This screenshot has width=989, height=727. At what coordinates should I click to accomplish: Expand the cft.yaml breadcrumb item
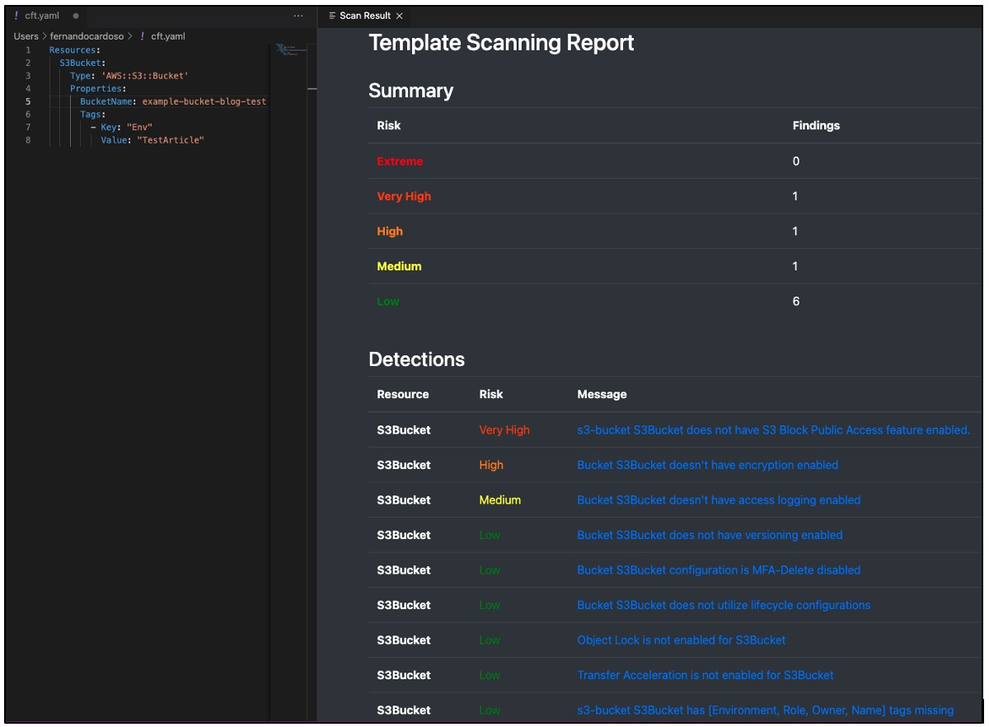pyautogui.click(x=168, y=36)
